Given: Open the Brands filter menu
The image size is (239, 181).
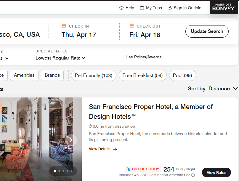Looking at the screenshot, I should (52, 75).
